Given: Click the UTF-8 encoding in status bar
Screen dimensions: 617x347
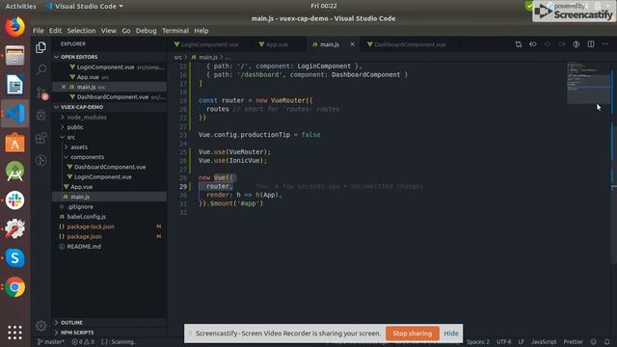Looking at the screenshot, I should tap(503, 342).
